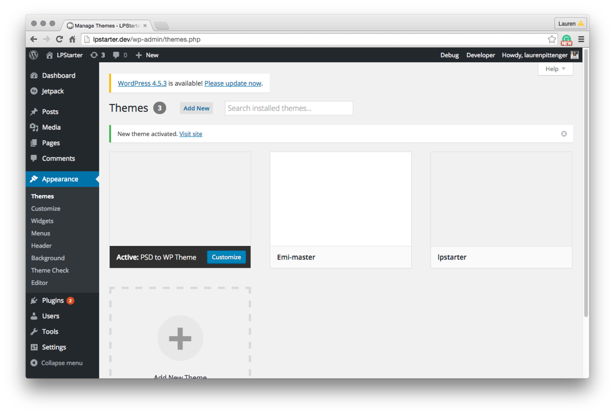Follow the WordPress 4.5.3 link

coord(142,83)
